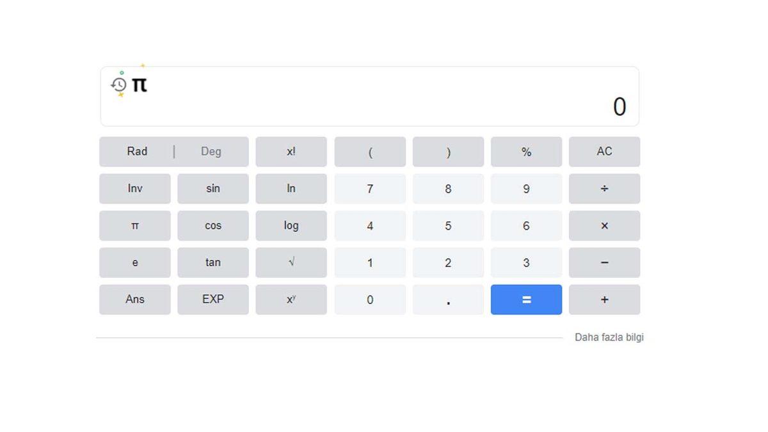
Task: Select the natural logarithm (ln) key
Action: (x=291, y=188)
